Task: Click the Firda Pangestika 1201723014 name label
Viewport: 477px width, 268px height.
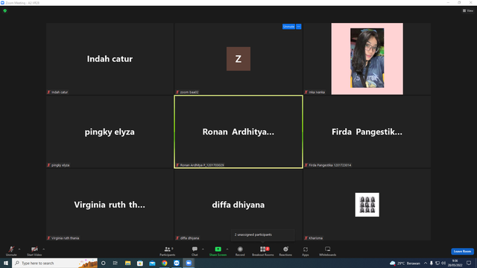Action: click(329, 165)
